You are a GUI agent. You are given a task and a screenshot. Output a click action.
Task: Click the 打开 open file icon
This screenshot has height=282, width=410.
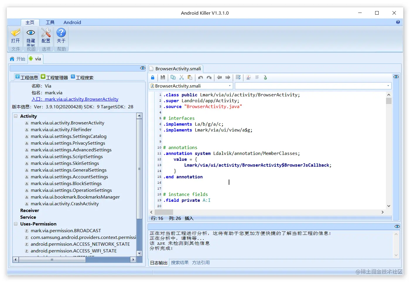click(16, 33)
